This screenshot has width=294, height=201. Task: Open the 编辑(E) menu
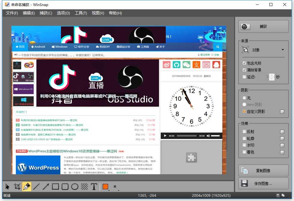29,13
